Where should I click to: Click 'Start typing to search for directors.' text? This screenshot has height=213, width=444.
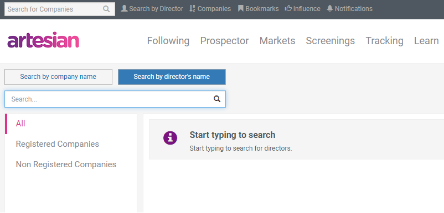click(x=241, y=148)
